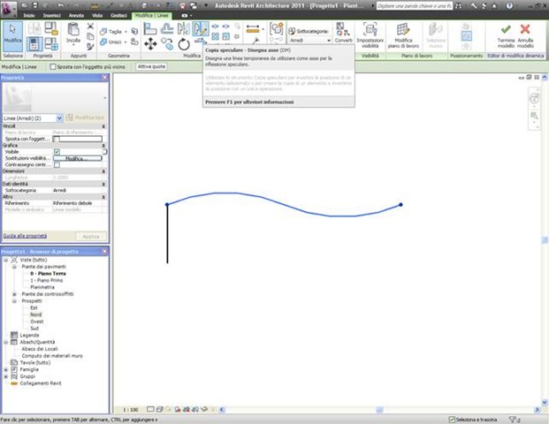This screenshot has width=549, height=424.
Task: Enable 'Seleziona e trascina' checkbox in status bar
Action: [449, 418]
